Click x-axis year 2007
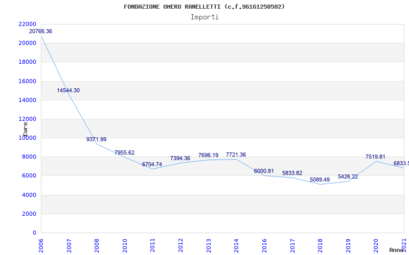 click(69, 246)
